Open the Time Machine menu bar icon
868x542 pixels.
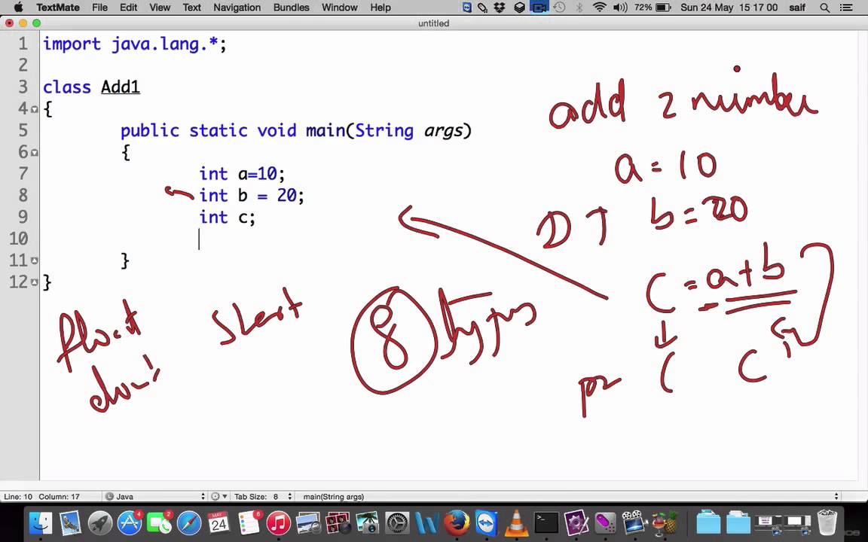pyautogui.click(x=560, y=8)
